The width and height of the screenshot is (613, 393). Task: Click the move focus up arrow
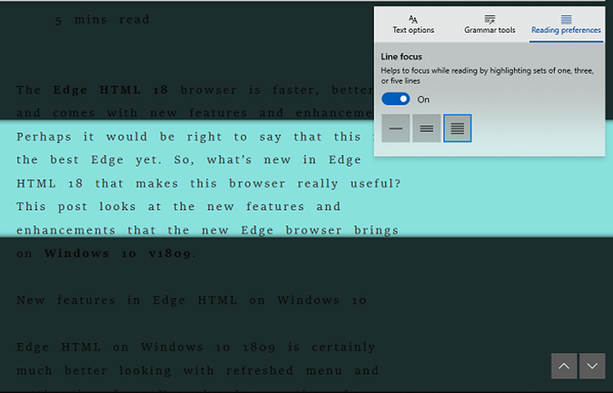(564, 366)
